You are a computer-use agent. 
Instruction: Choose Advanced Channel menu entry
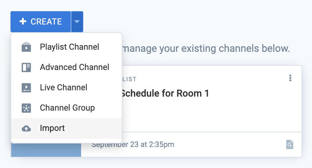(66, 67)
